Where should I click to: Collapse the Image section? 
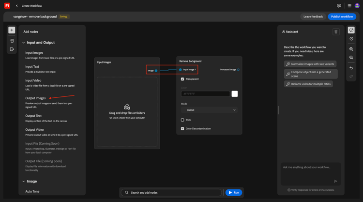(23, 181)
